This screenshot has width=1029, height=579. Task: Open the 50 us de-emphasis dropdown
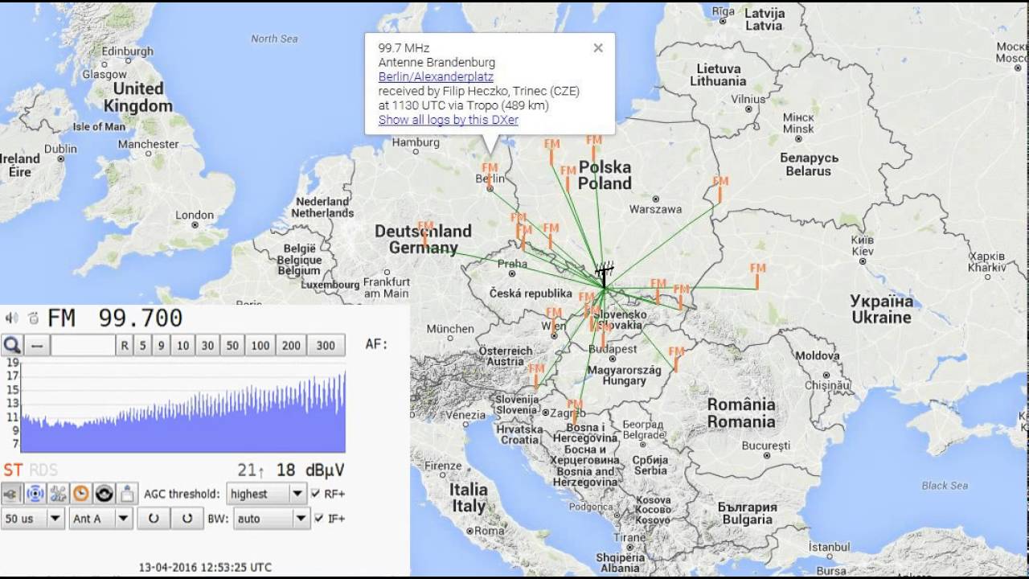click(x=33, y=519)
